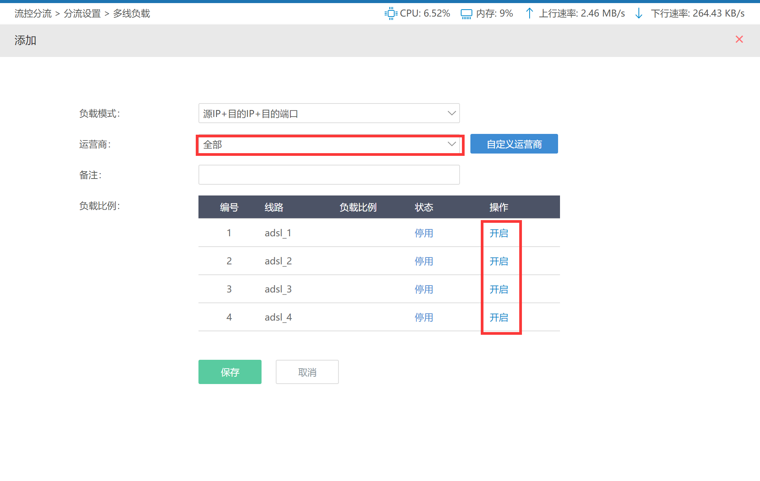This screenshot has height=481, width=760.
Task: Enable line adsl_1 via 开启
Action: coord(499,233)
